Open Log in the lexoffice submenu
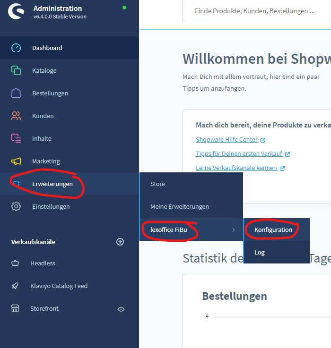The height and width of the screenshot is (348, 331). pos(277,252)
